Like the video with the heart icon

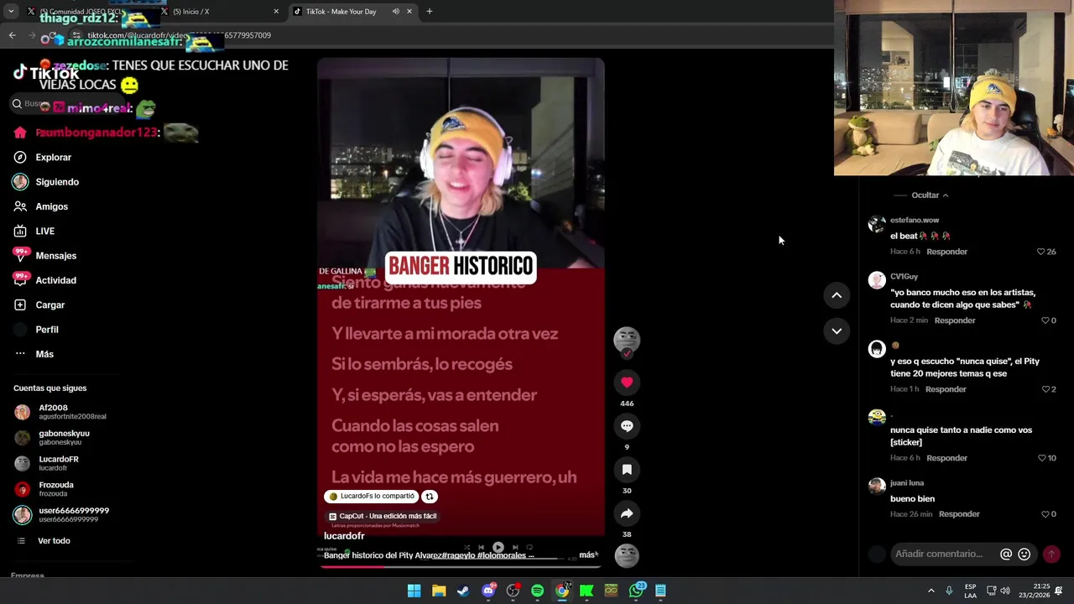tap(627, 383)
